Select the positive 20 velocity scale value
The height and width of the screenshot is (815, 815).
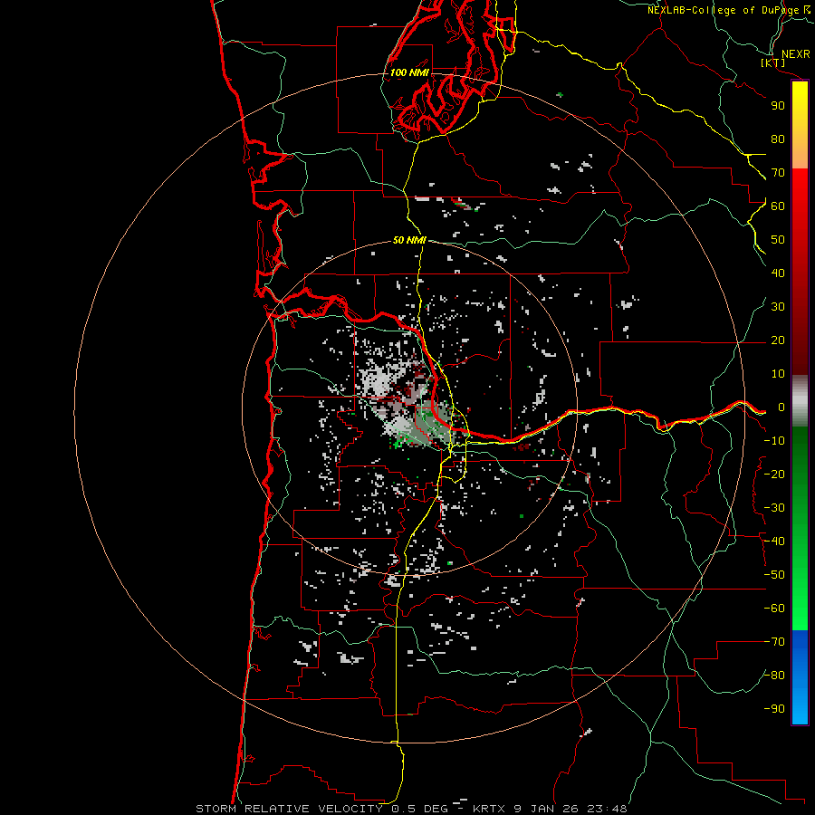(x=778, y=340)
